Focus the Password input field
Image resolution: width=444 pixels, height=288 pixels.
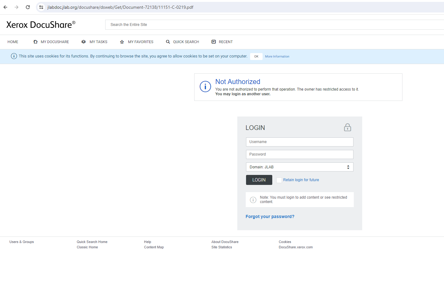click(299, 154)
